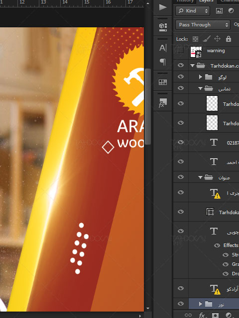Lock layer position move icon
The image size is (239, 318).
217,39
